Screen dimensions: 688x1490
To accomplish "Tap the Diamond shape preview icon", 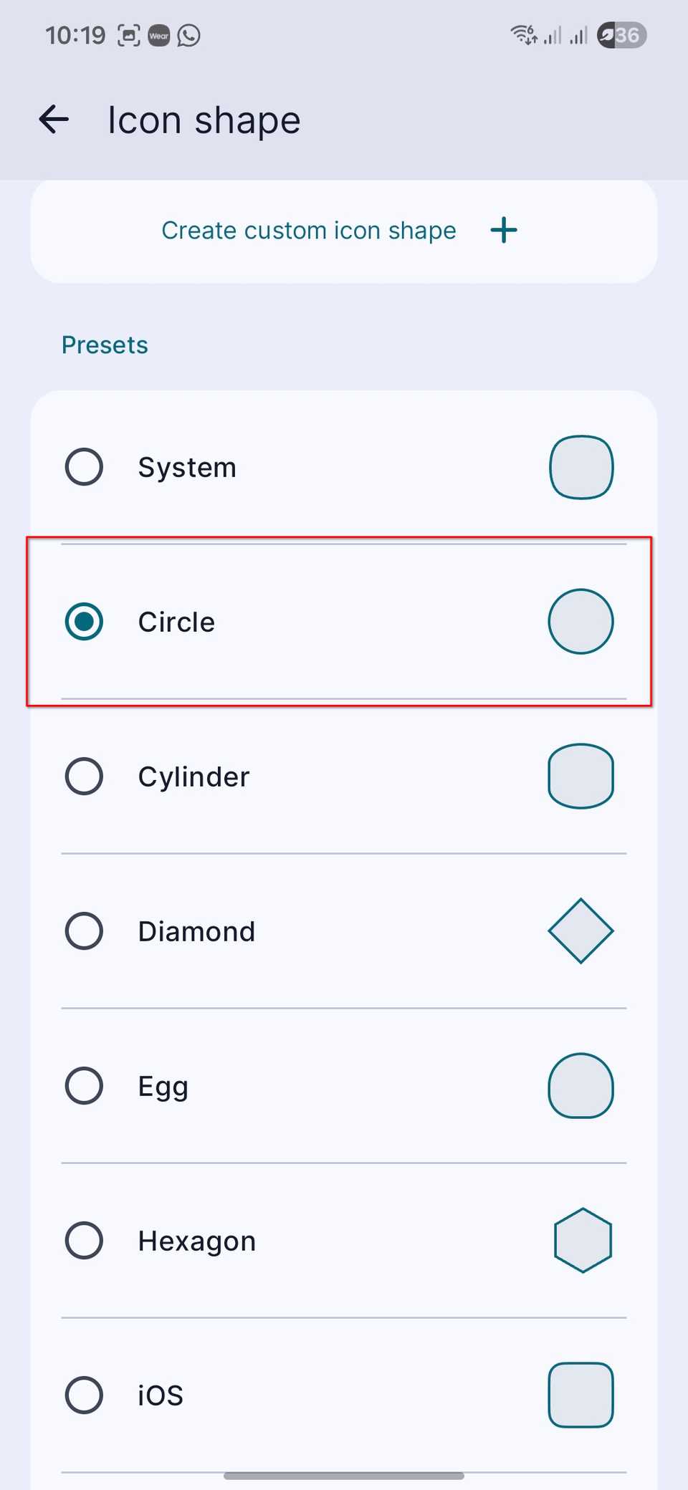I will 581,931.
